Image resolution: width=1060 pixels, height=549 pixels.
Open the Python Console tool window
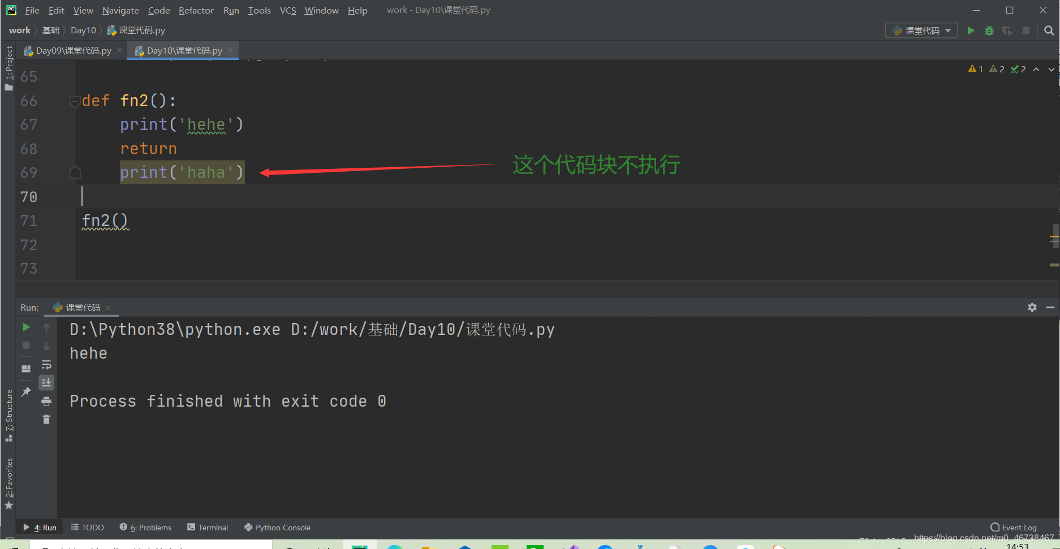277,528
